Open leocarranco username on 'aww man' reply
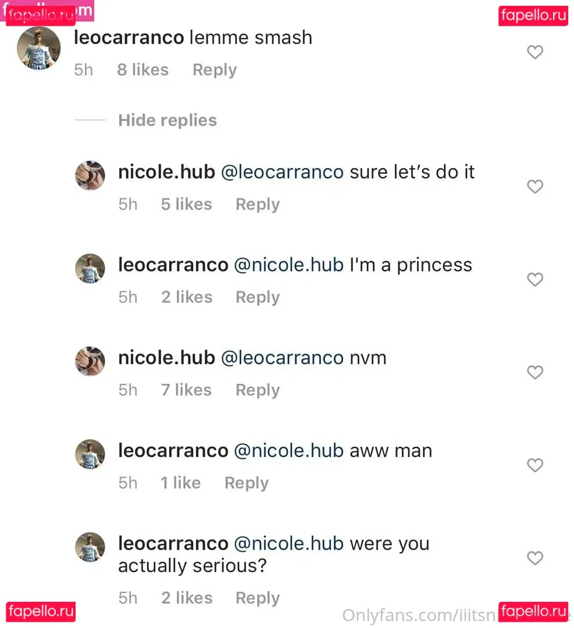 [x=173, y=451]
